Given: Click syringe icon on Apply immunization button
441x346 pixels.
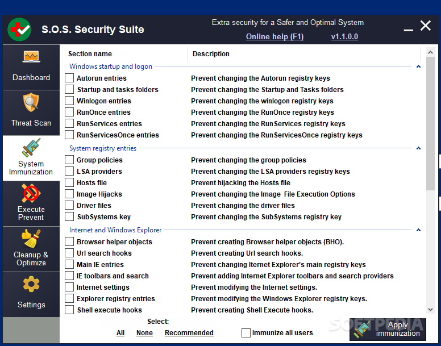Looking at the screenshot, I should [362, 330].
